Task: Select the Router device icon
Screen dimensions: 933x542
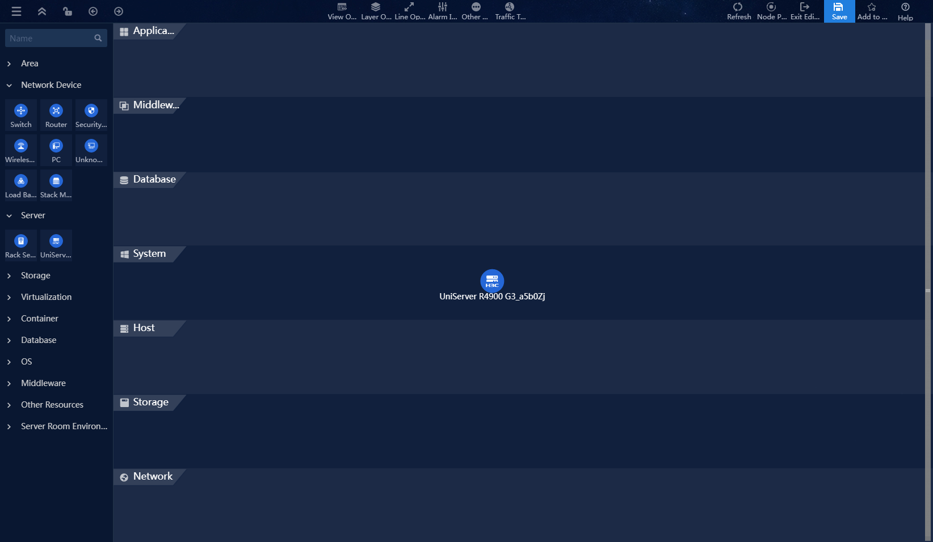Action: tap(56, 115)
